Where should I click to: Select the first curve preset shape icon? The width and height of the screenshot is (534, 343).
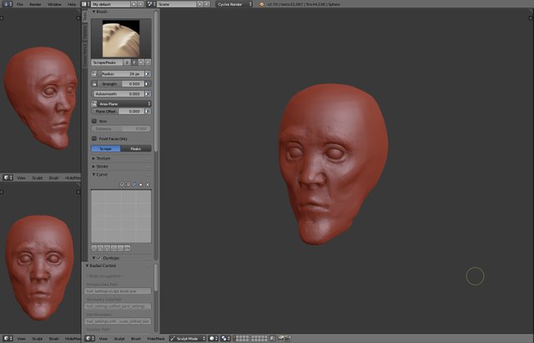click(x=95, y=248)
